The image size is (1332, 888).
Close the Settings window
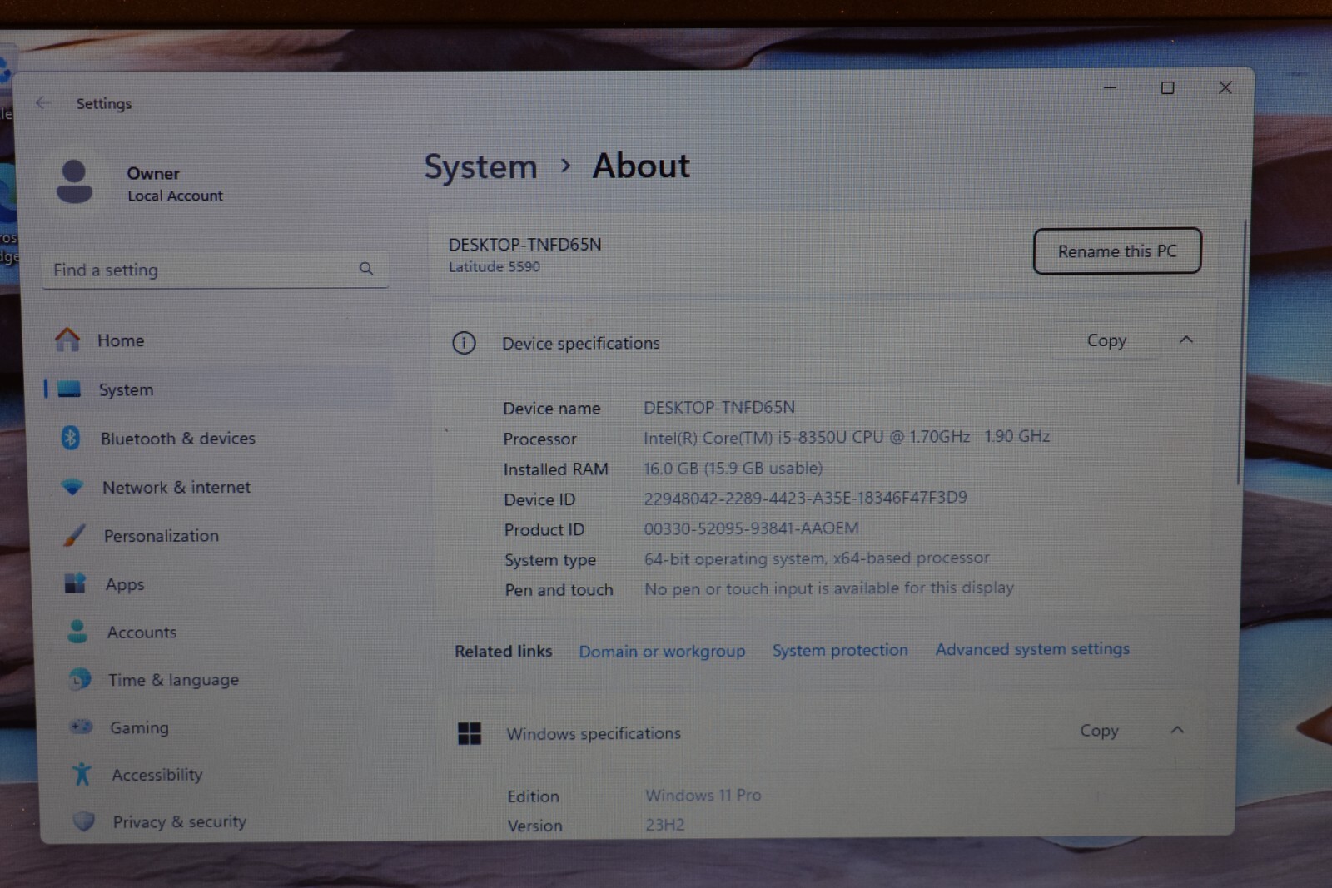(x=1225, y=87)
